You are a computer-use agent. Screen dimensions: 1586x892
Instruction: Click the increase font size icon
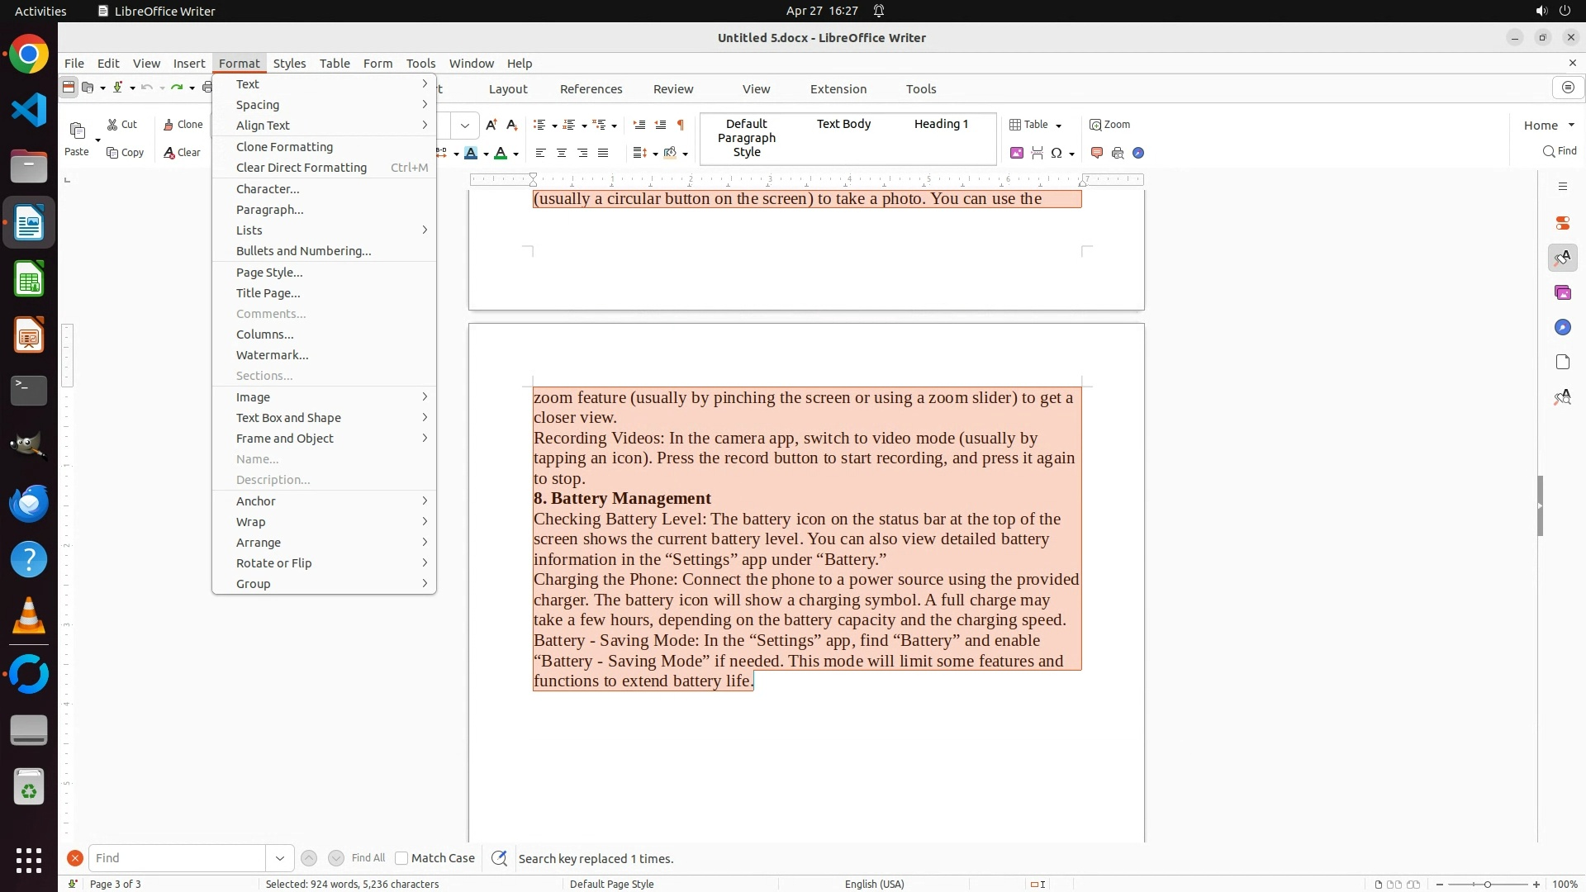pyautogui.click(x=491, y=125)
